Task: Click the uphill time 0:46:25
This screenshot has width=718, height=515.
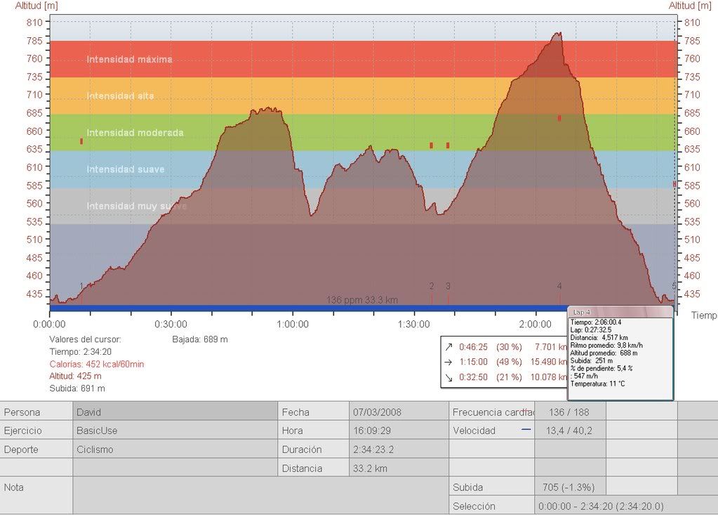Action: tap(474, 347)
